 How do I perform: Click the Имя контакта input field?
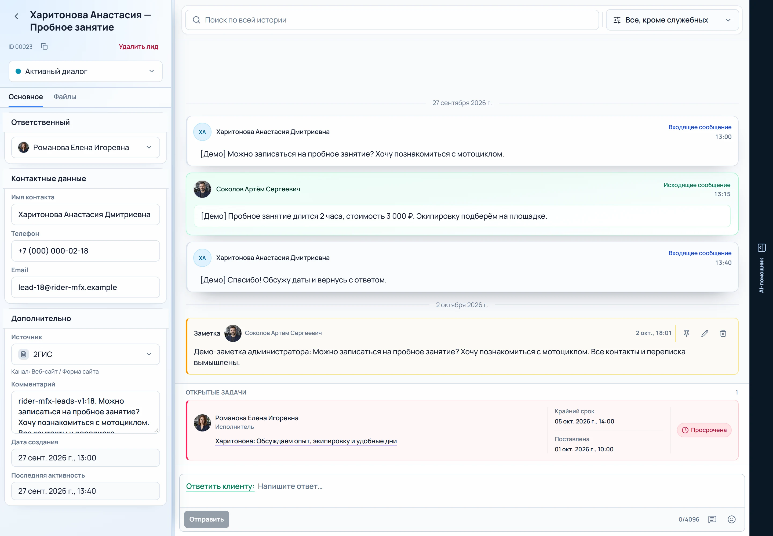(x=85, y=214)
